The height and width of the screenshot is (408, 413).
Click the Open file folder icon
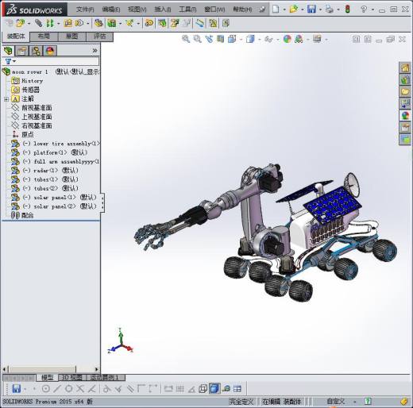293,10
